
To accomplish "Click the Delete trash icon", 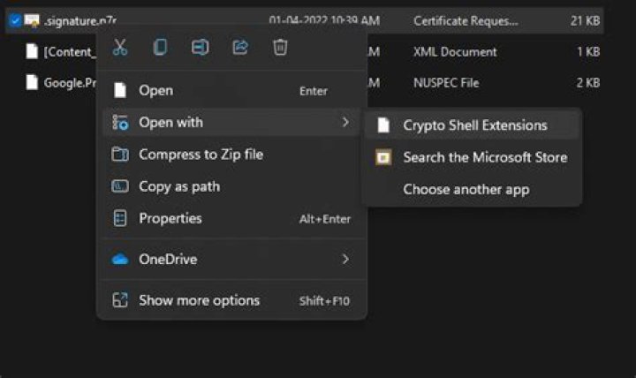I will coord(280,48).
